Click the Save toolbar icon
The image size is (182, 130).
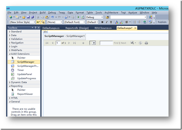[x=28, y=17]
